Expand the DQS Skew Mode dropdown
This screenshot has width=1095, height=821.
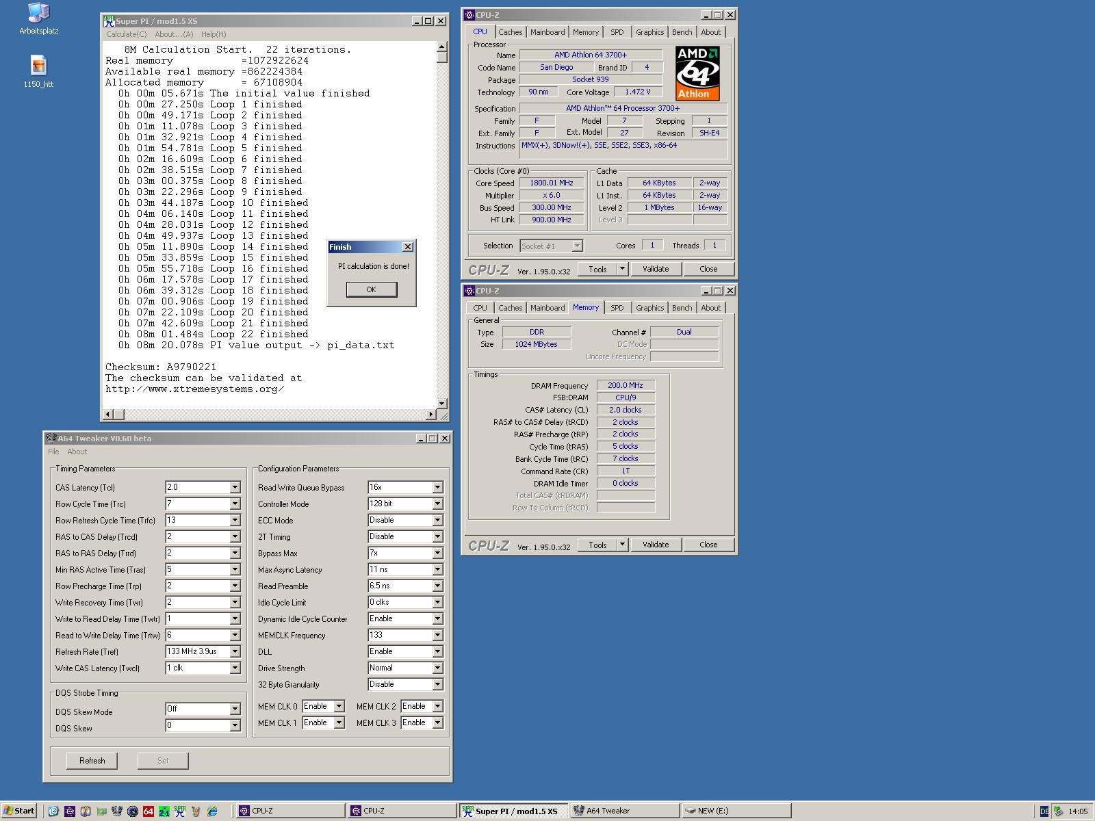[x=235, y=709]
